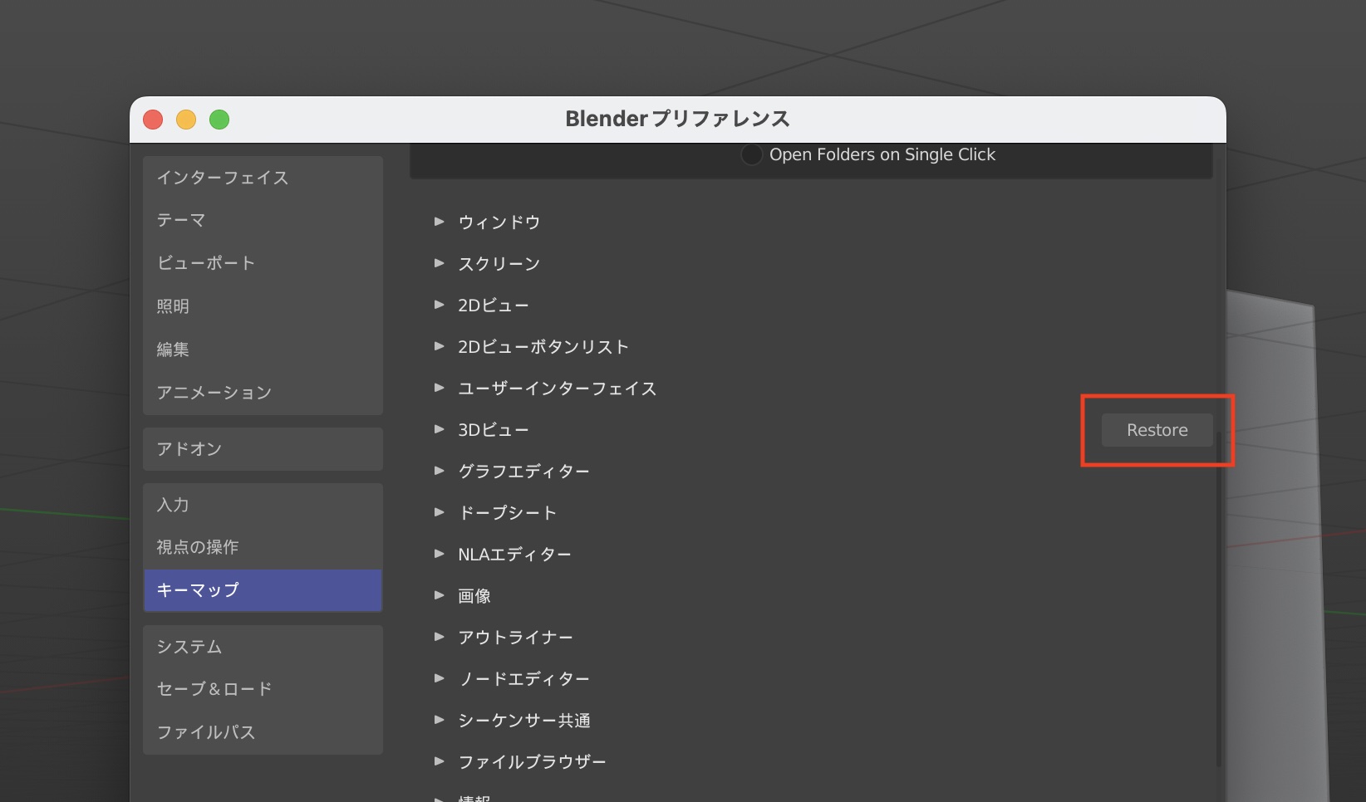Click the keymap list vertical scrollbar
This screenshot has height=802, width=1366.
1219,598
